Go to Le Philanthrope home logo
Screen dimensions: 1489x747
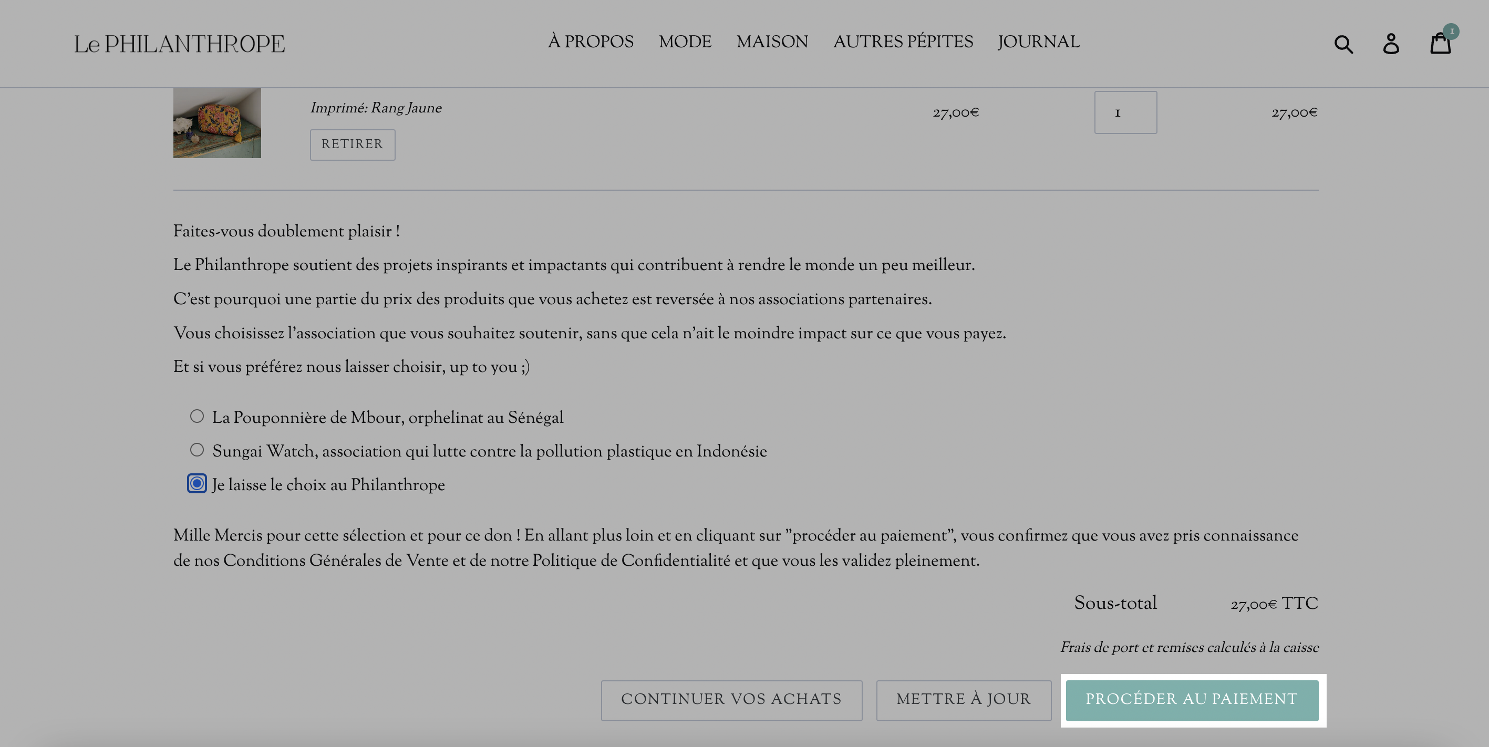point(179,44)
